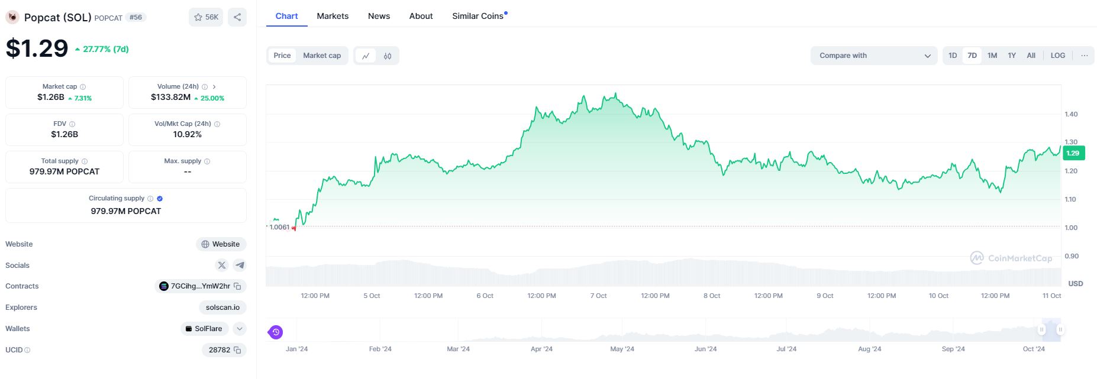Select the 1D time range
The image size is (1097, 379).
coord(953,56)
